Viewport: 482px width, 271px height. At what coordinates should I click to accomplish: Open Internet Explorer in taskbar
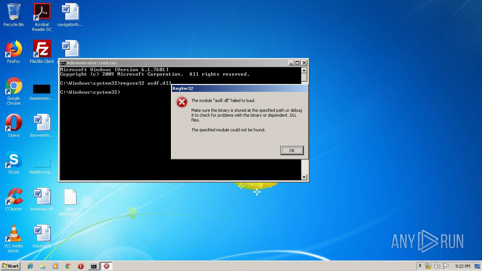(30, 266)
